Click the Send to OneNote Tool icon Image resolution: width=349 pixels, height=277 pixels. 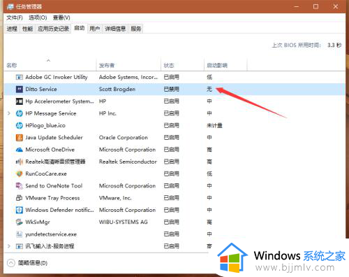pyautogui.click(x=19, y=186)
